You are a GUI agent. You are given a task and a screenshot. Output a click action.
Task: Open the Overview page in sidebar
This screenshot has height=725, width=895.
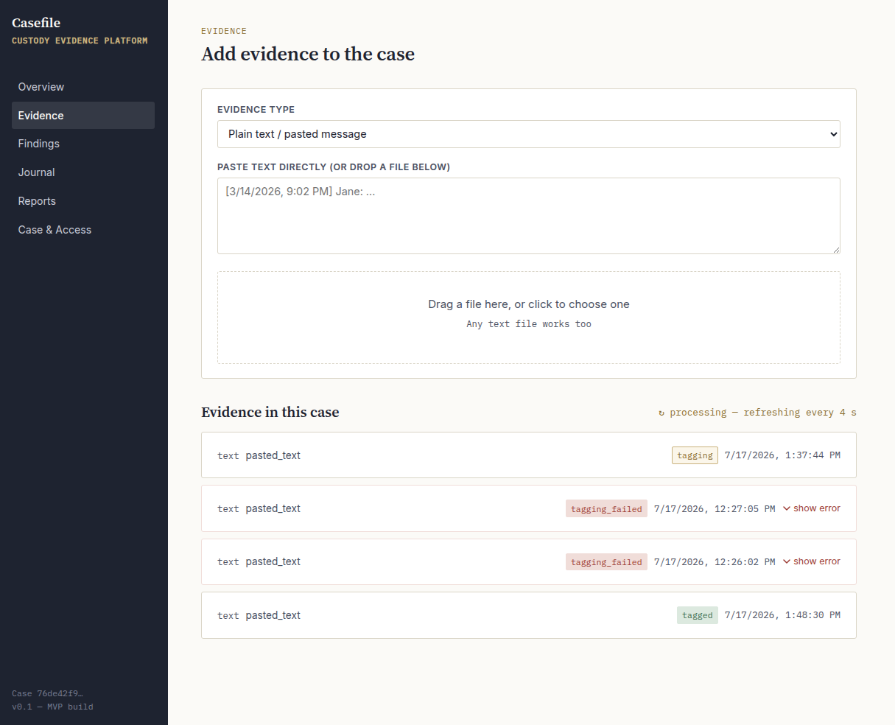pyautogui.click(x=83, y=87)
